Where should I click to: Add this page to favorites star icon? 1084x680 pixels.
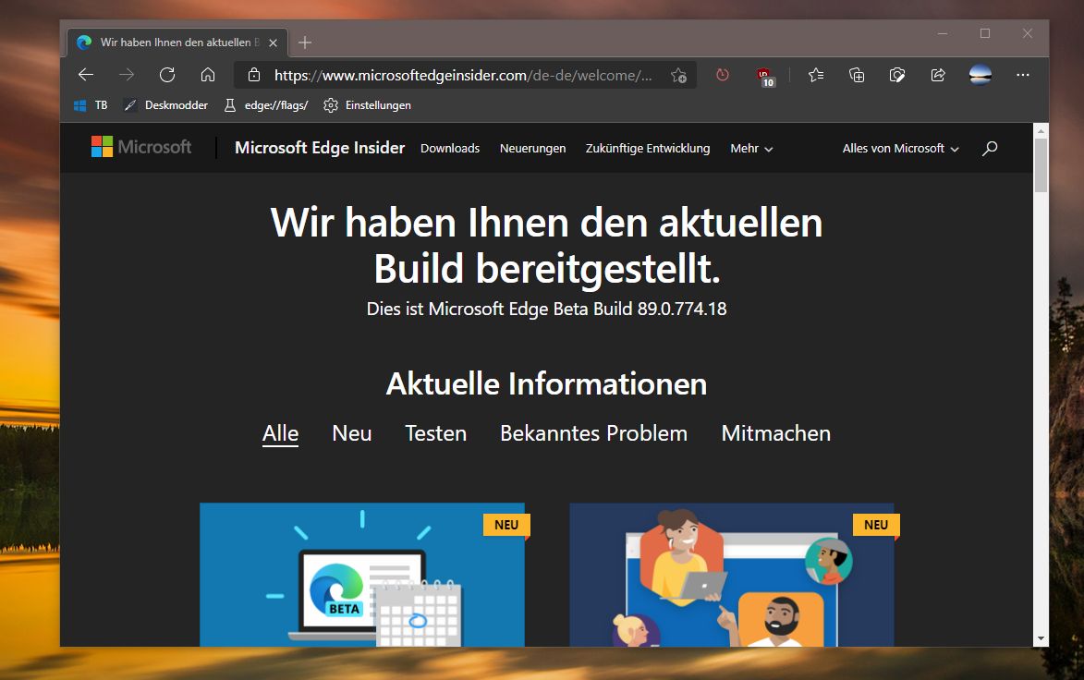point(678,75)
